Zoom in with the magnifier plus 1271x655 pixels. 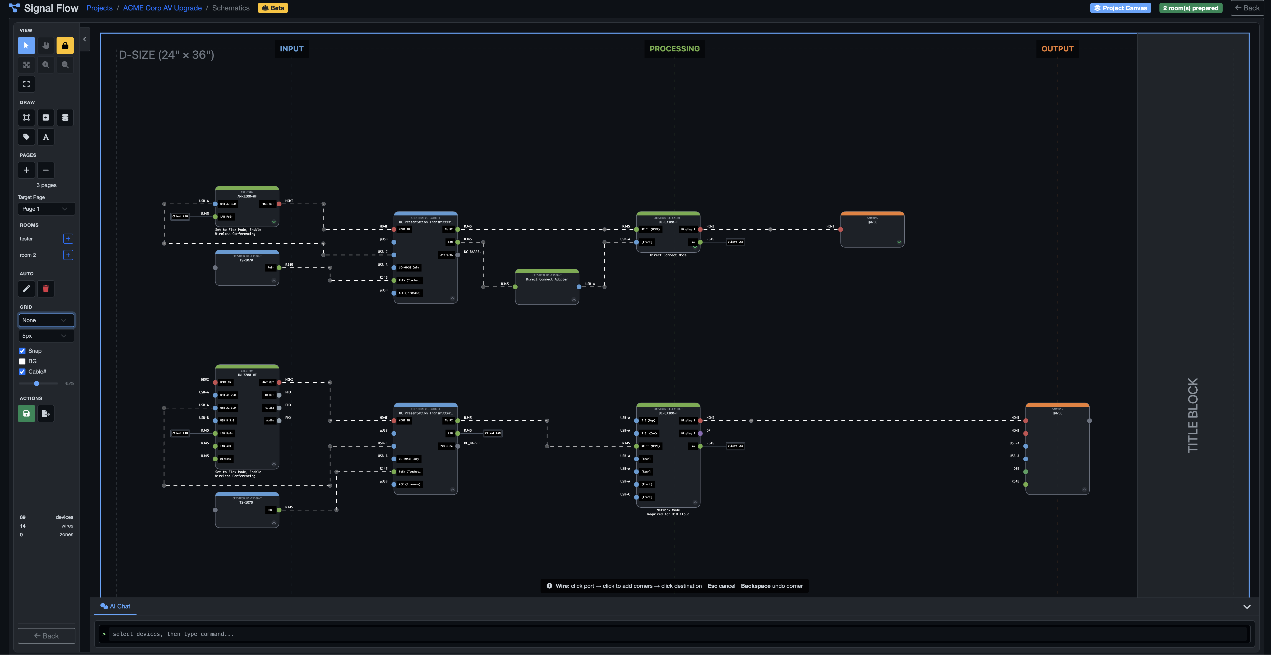(46, 65)
